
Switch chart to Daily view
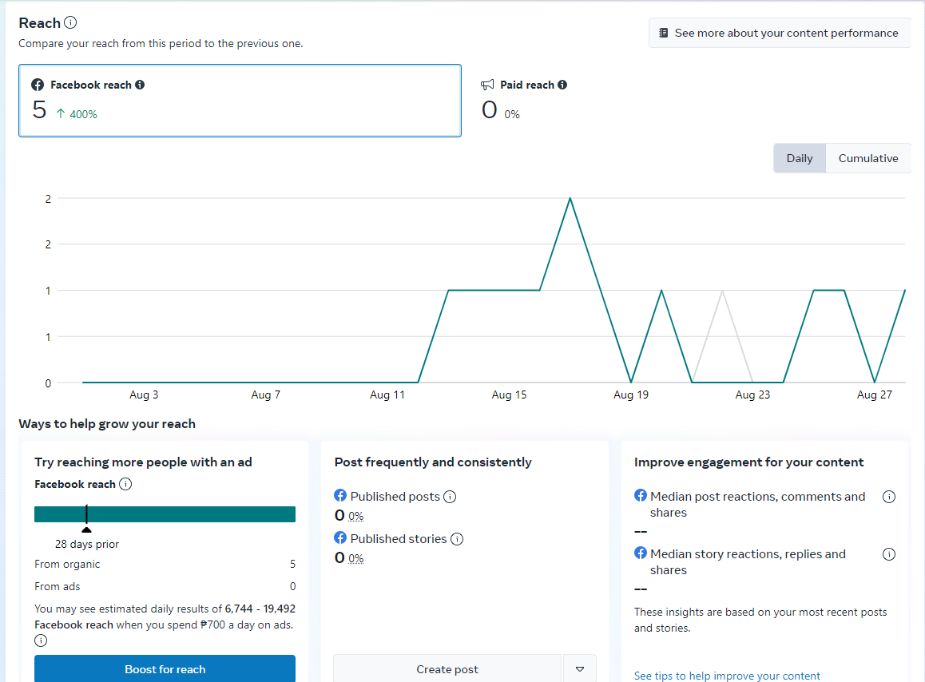(x=800, y=158)
